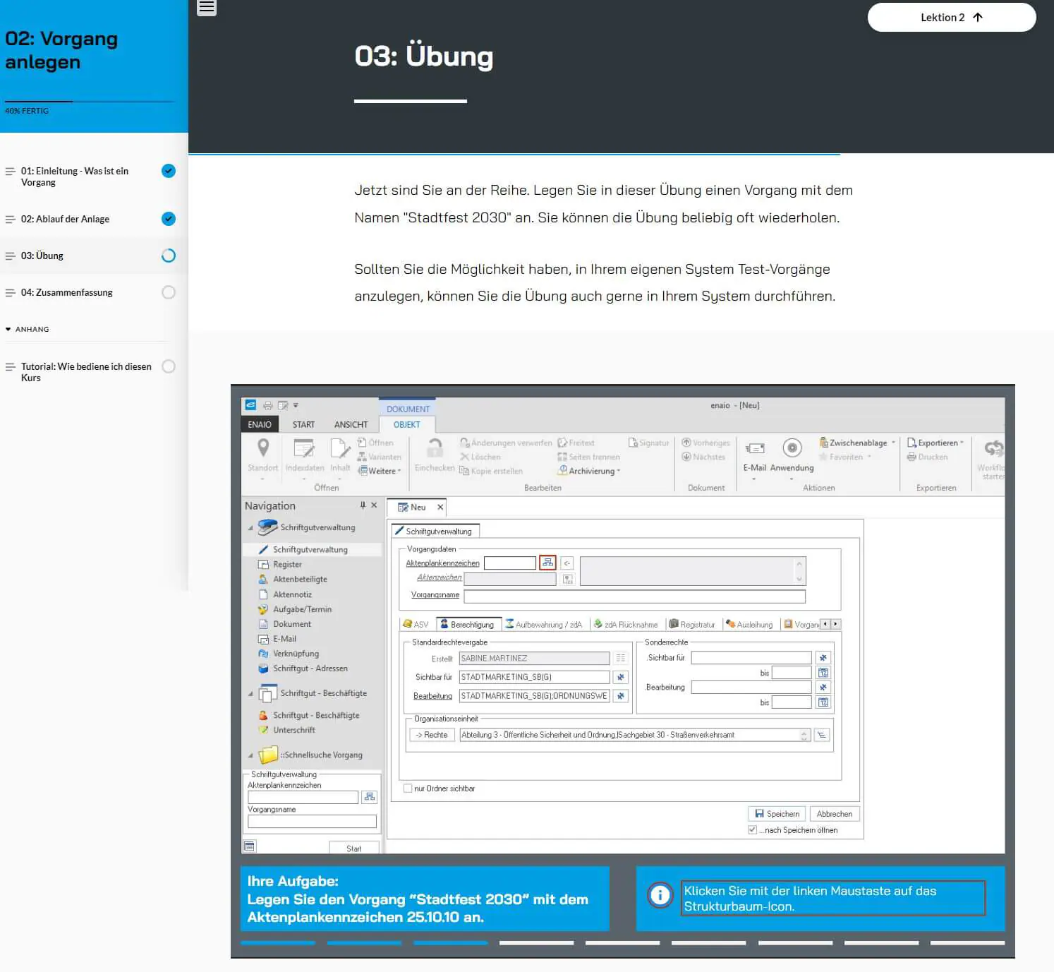The width and height of the screenshot is (1054, 972).
Task: Click the Anwendung ribbon icon
Action: 792,449
